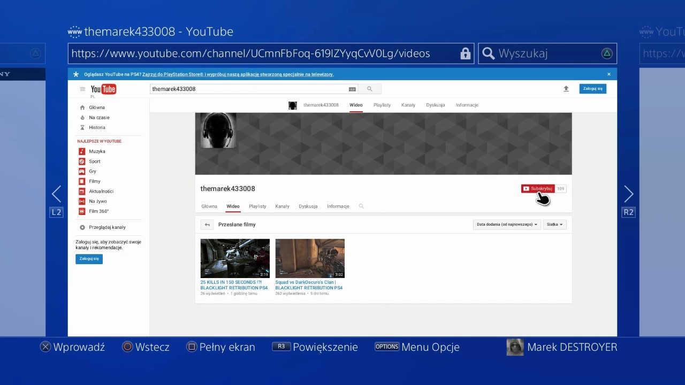Click the back arrow beside Przesłane filmy
The image size is (685, 385).
[x=207, y=225]
